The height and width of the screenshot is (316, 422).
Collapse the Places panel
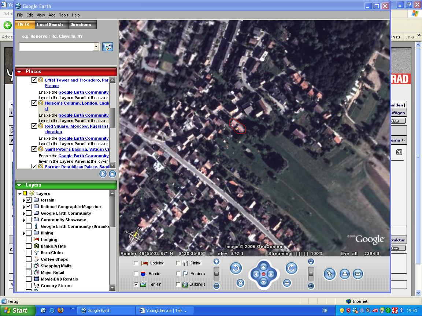coord(19,72)
